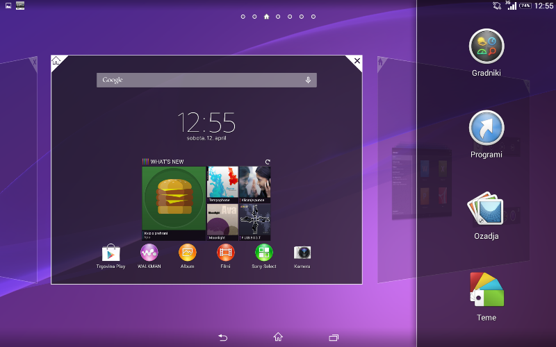The image size is (556, 347).
Task: Tap the 3G signal strength icon
Action: (511, 6)
